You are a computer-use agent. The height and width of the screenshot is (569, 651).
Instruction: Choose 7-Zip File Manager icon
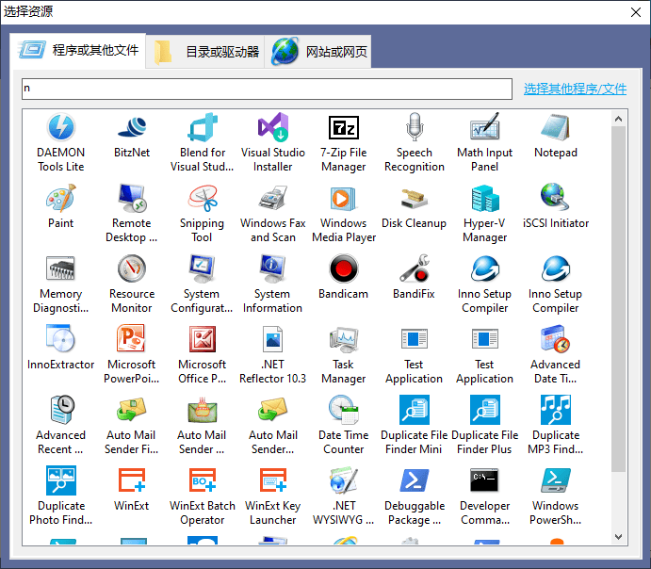(343, 127)
